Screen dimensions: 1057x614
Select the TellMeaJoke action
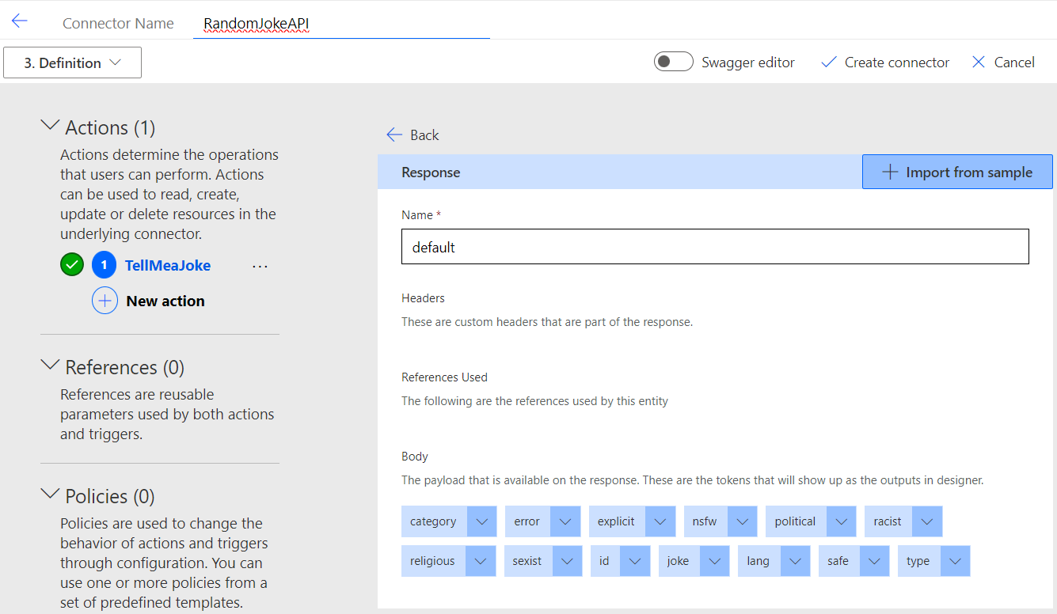(x=168, y=266)
